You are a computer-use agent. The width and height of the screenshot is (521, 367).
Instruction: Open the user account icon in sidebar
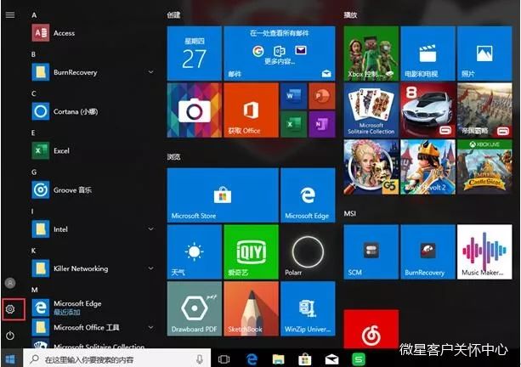pyautogui.click(x=10, y=283)
